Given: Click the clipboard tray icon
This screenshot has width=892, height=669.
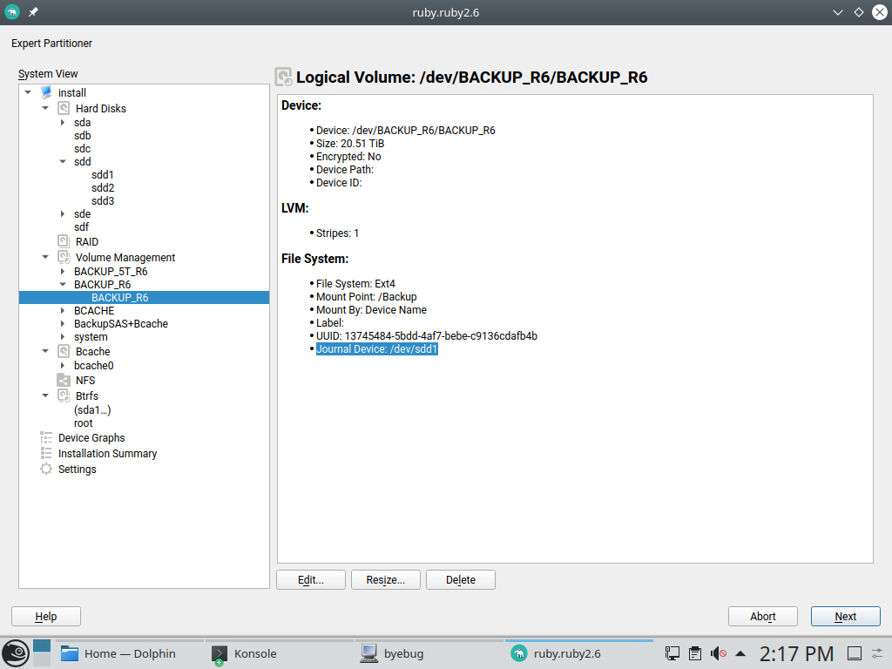Looking at the screenshot, I should 695,653.
